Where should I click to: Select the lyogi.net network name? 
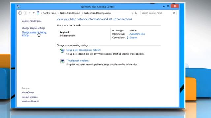(65, 32)
